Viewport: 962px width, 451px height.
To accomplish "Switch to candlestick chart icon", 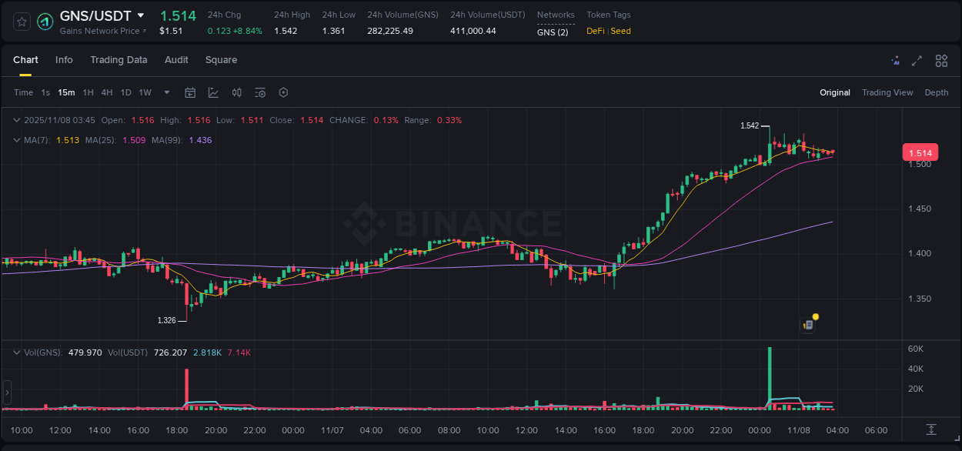I will point(237,92).
